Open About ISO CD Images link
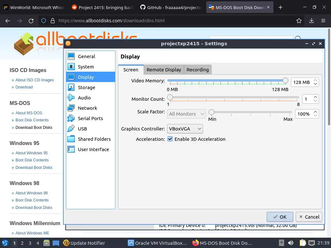This screenshot has width=331, height=248. point(35,80)
